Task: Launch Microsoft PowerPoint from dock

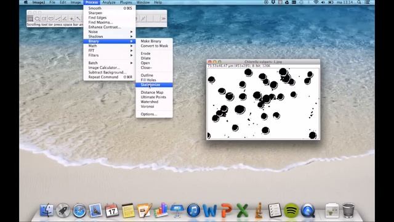Action: [226, 210]
